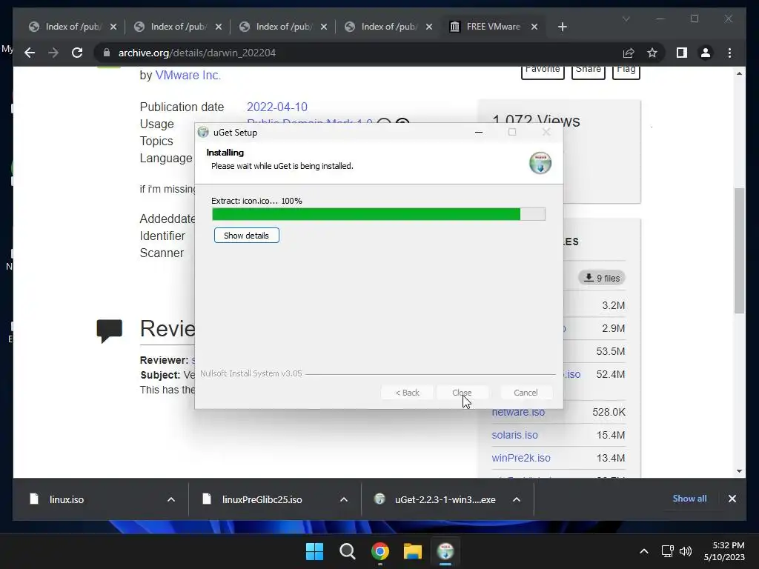
Task: Click the Share button on archive page
Action: point(588,70)
